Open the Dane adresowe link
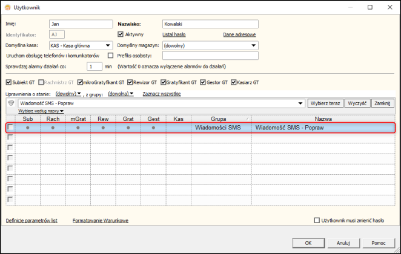The image size is (401, 254). tap(239, 34)
